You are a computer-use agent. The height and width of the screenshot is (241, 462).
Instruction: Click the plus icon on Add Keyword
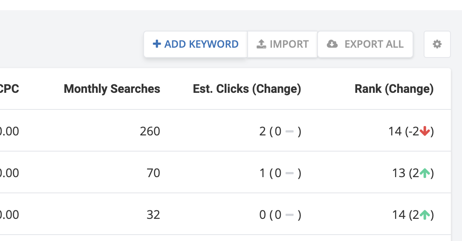(157, 44)
